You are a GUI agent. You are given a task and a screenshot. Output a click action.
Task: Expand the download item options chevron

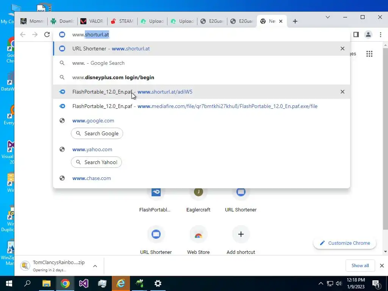(95, 266)
